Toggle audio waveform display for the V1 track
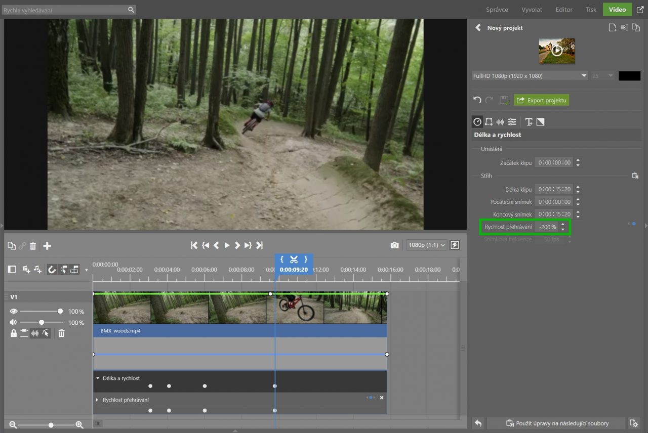The image size is (648, 433). point(35,333)
